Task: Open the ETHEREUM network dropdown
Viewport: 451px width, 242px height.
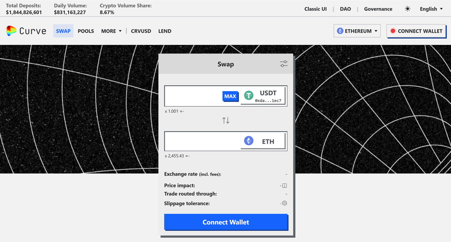Action: coord(357,31)
